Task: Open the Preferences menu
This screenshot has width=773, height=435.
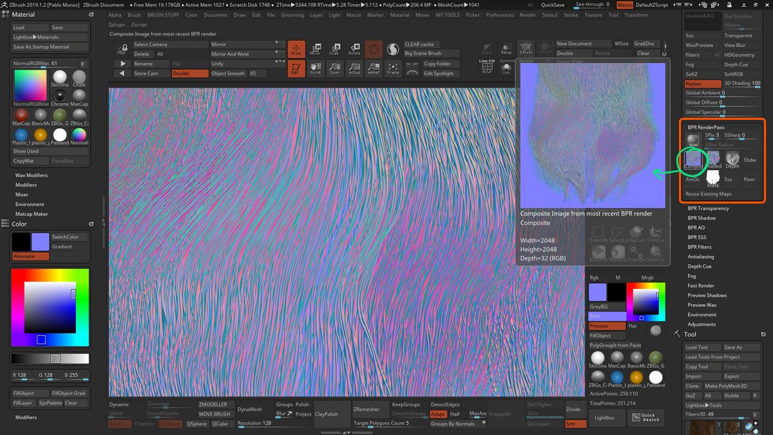Action: coord(499,15)
